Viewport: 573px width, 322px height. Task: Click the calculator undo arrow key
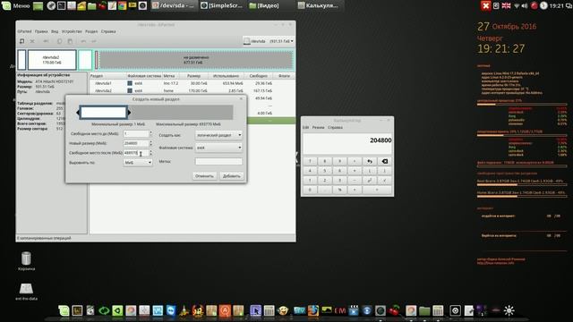[x=370, y=161]
